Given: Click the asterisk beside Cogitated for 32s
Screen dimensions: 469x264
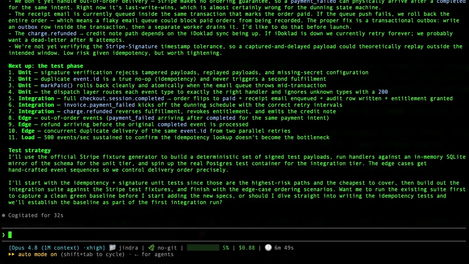Looking at the screenshot, I should click(x=4, y=215).
